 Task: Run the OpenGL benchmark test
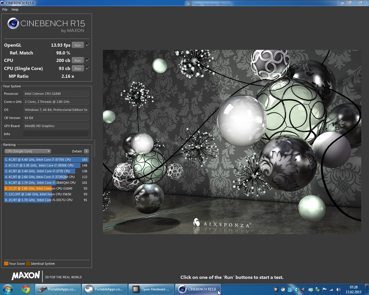(78, 45)
